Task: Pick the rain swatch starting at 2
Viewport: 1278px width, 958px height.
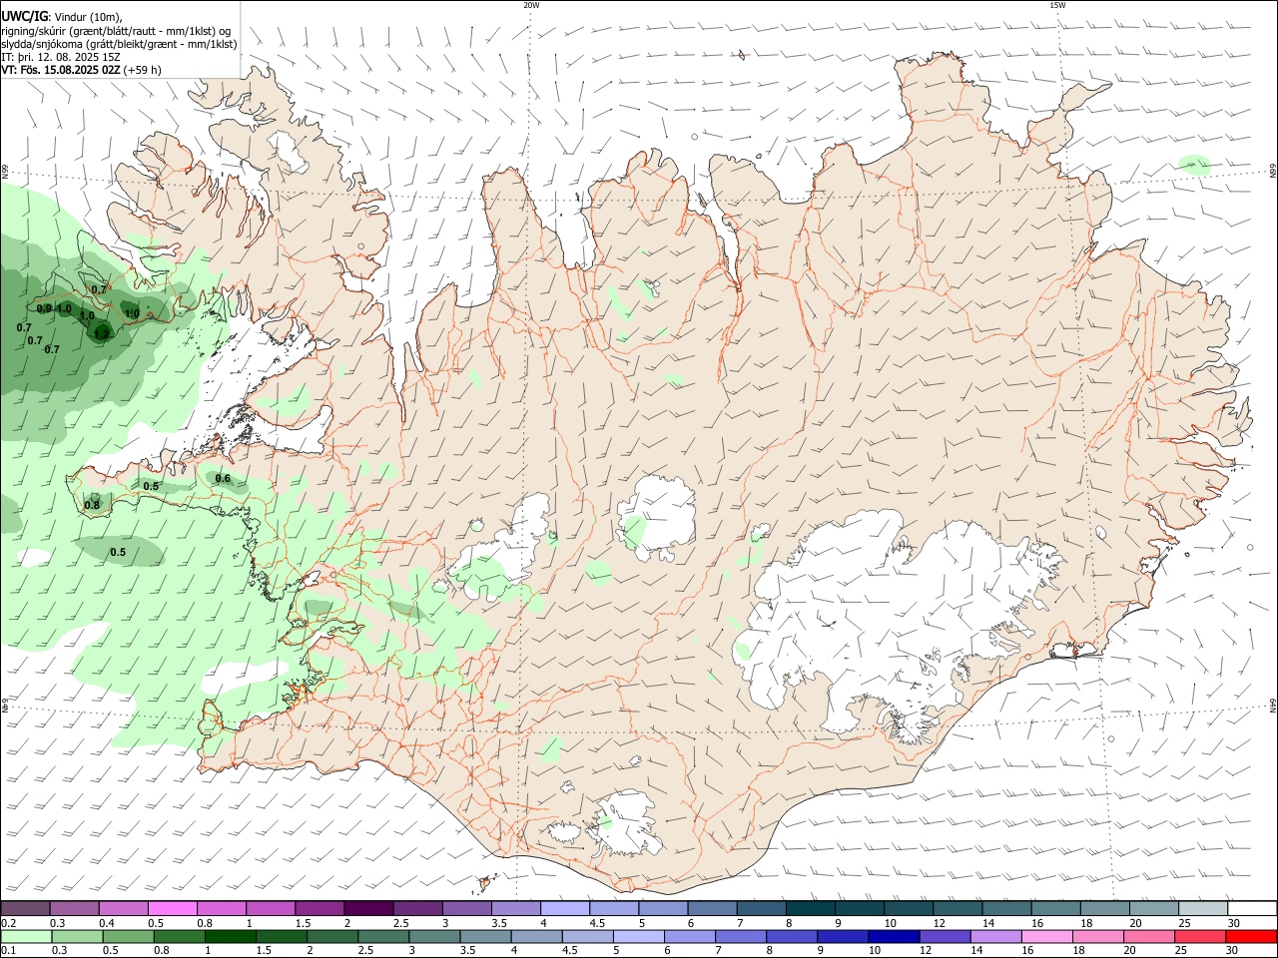Action: coord(330,936)
